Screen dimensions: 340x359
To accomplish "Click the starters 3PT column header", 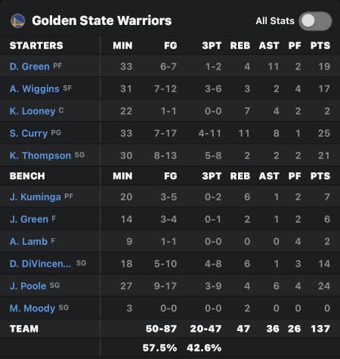I will pyautogui.click(x=212, y=45).
